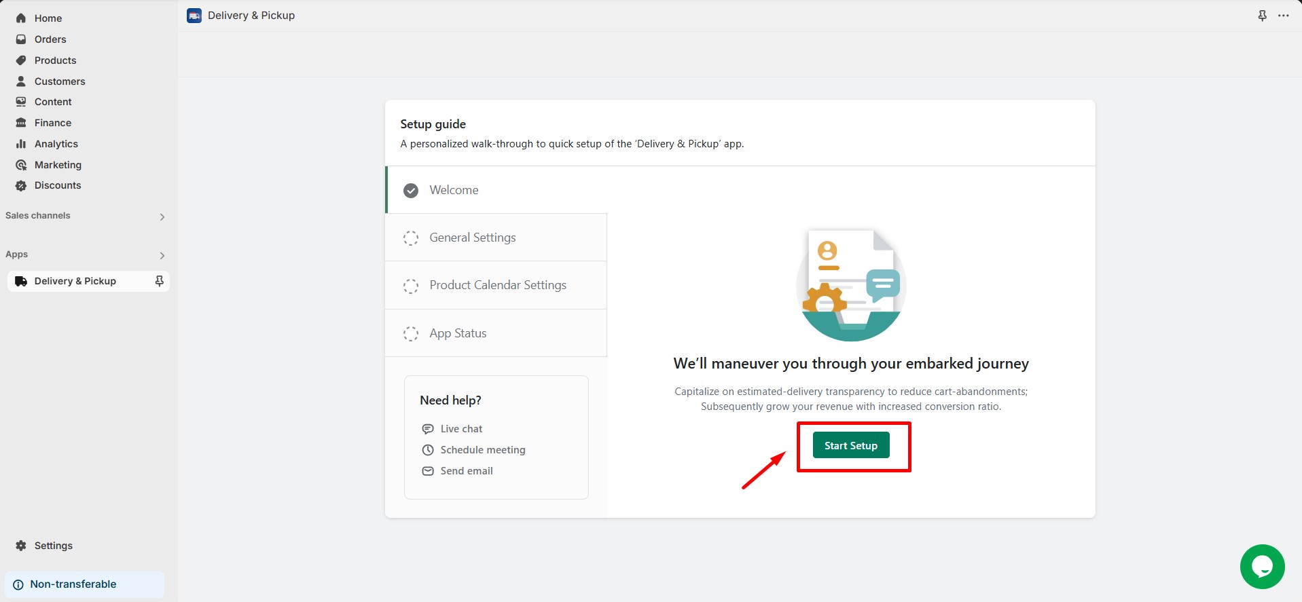Screen dimensions: 1302x602
Task: Click the Finance bank icon
Action: (21, 123)
